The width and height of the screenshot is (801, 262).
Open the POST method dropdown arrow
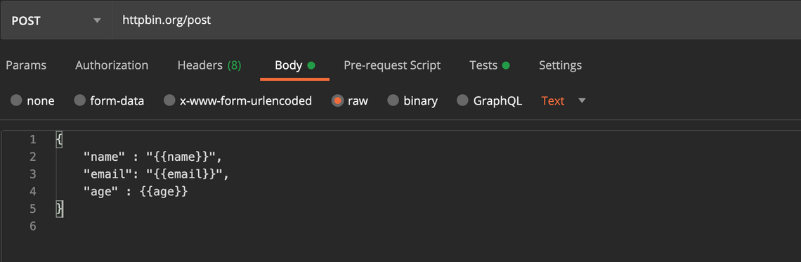[97, 21]
